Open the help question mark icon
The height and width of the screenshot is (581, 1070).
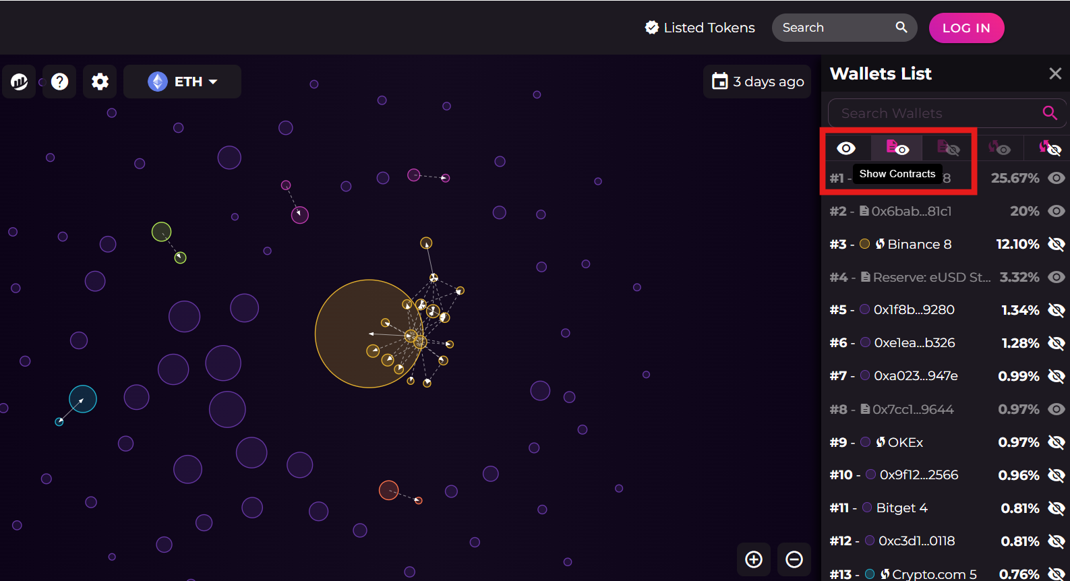click(59, 82)
